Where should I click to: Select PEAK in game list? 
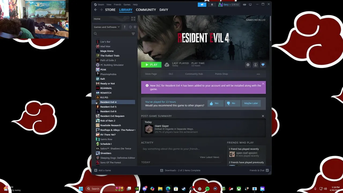(114, 70)
